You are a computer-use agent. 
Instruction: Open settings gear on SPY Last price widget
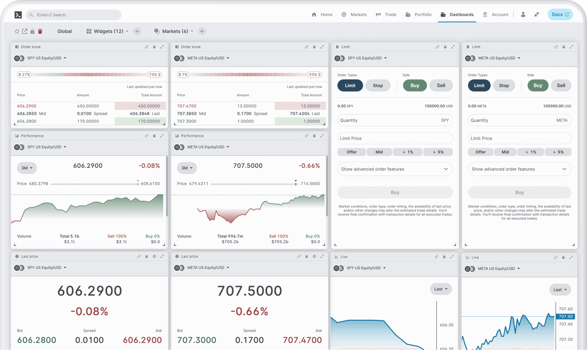(154, 256)
